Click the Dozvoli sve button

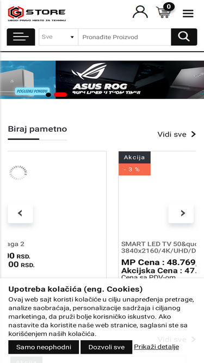(x=107, y=347)
